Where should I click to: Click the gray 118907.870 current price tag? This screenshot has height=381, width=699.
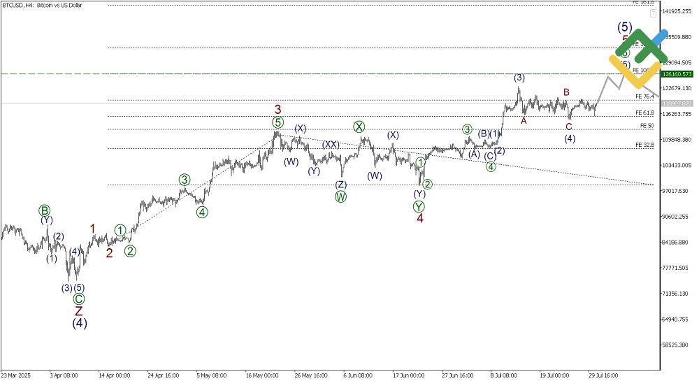pyautogui.click(x=677, y=103)
